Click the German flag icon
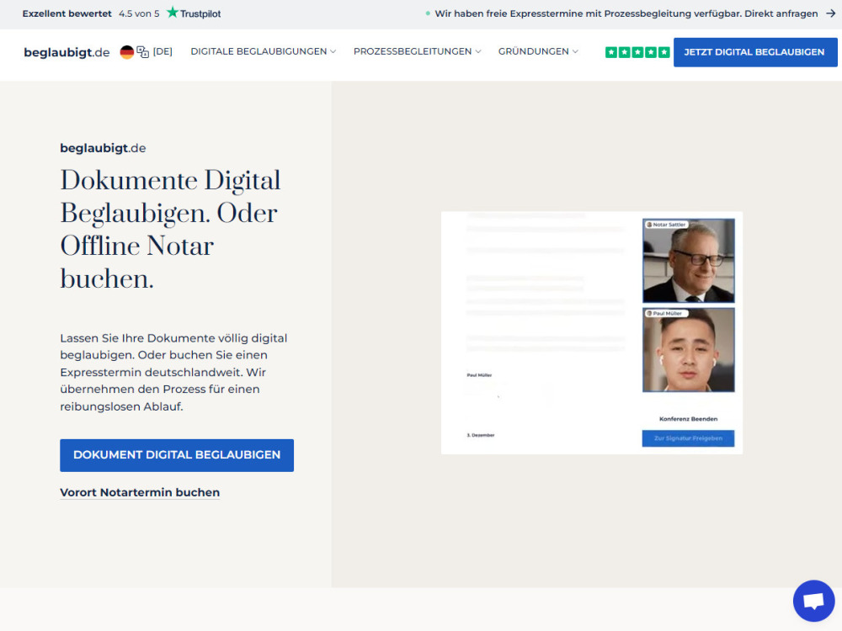Screen dimensions: 842x631 pos(127,52)
